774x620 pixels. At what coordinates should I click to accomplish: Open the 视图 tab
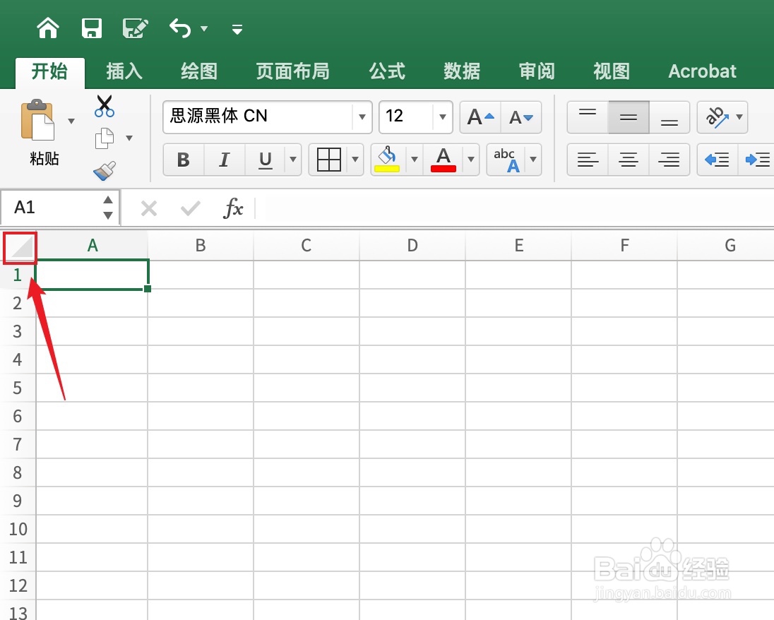(x=611, y=71)
